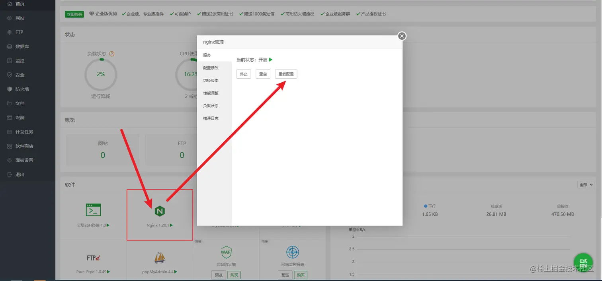602x281 pixels.
Task: Click the WAF shield icon for 网站防火墙
Action: pyautogui.click(x=226, y=252)
